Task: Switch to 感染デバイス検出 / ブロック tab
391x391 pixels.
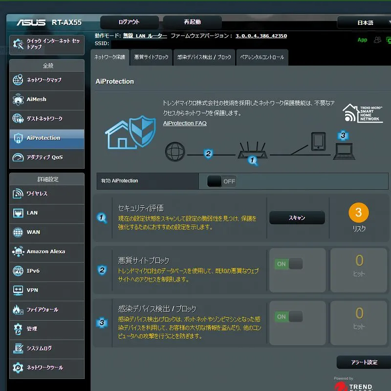Action: pos(204,57)
